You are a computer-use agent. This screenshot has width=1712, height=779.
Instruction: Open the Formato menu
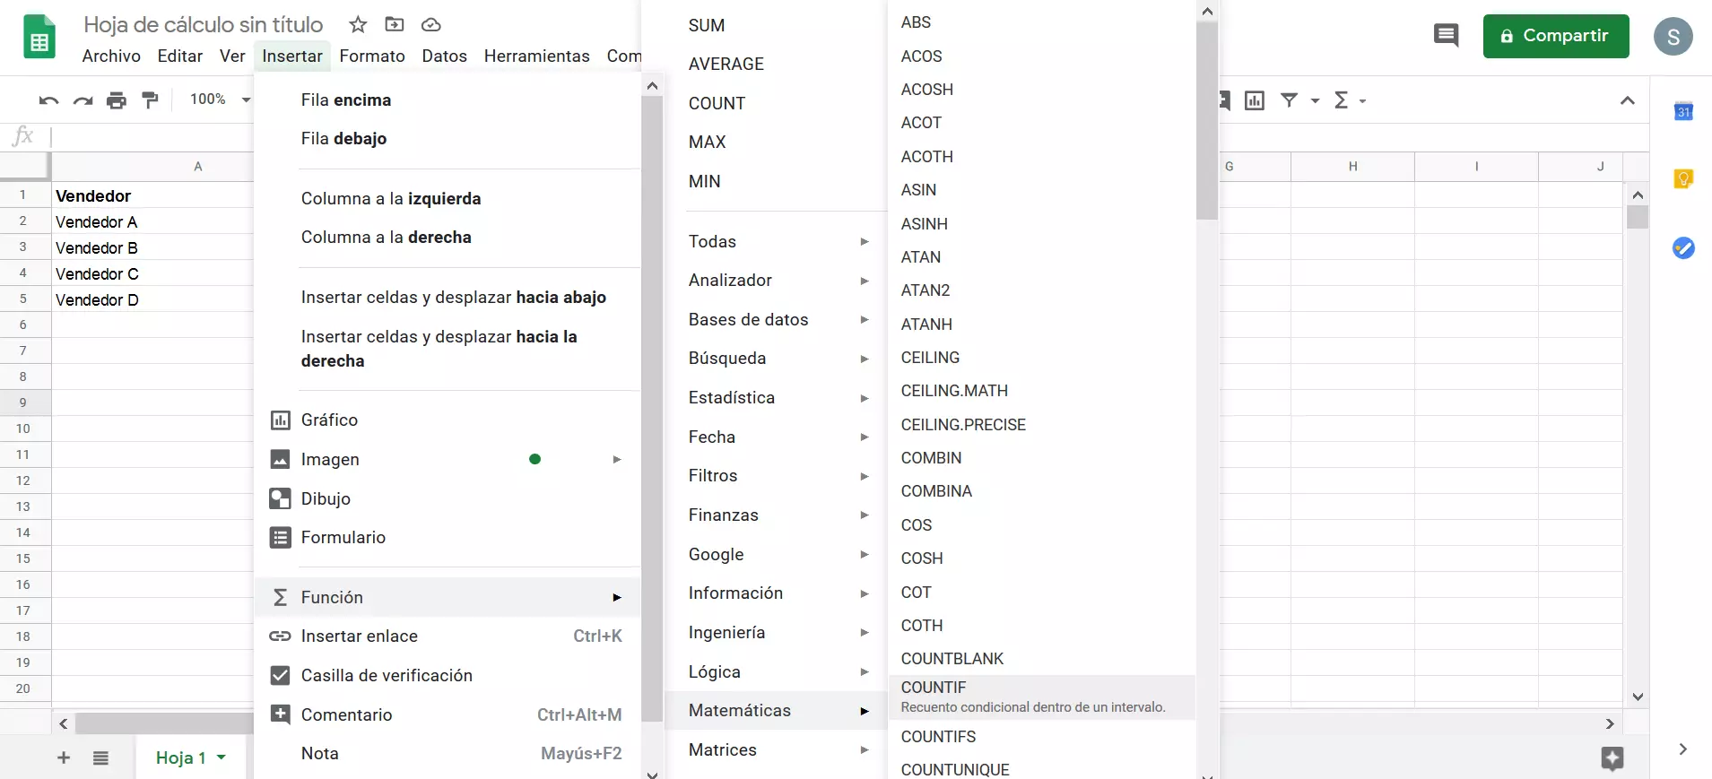pyautogui.click(x=372, y=56)
